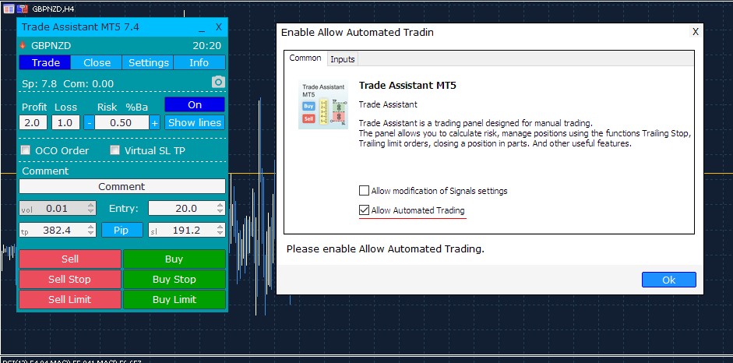Toggle the blue On button
This screenshot has height=363, width=733.
195,104
